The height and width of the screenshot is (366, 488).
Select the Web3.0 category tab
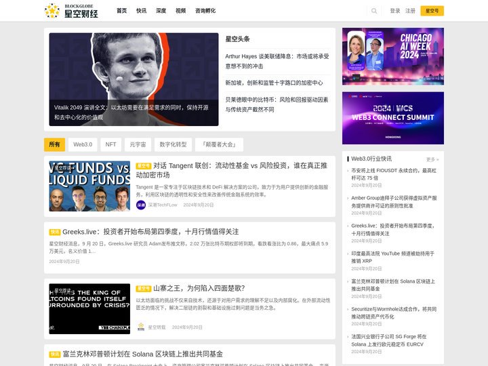83,144
